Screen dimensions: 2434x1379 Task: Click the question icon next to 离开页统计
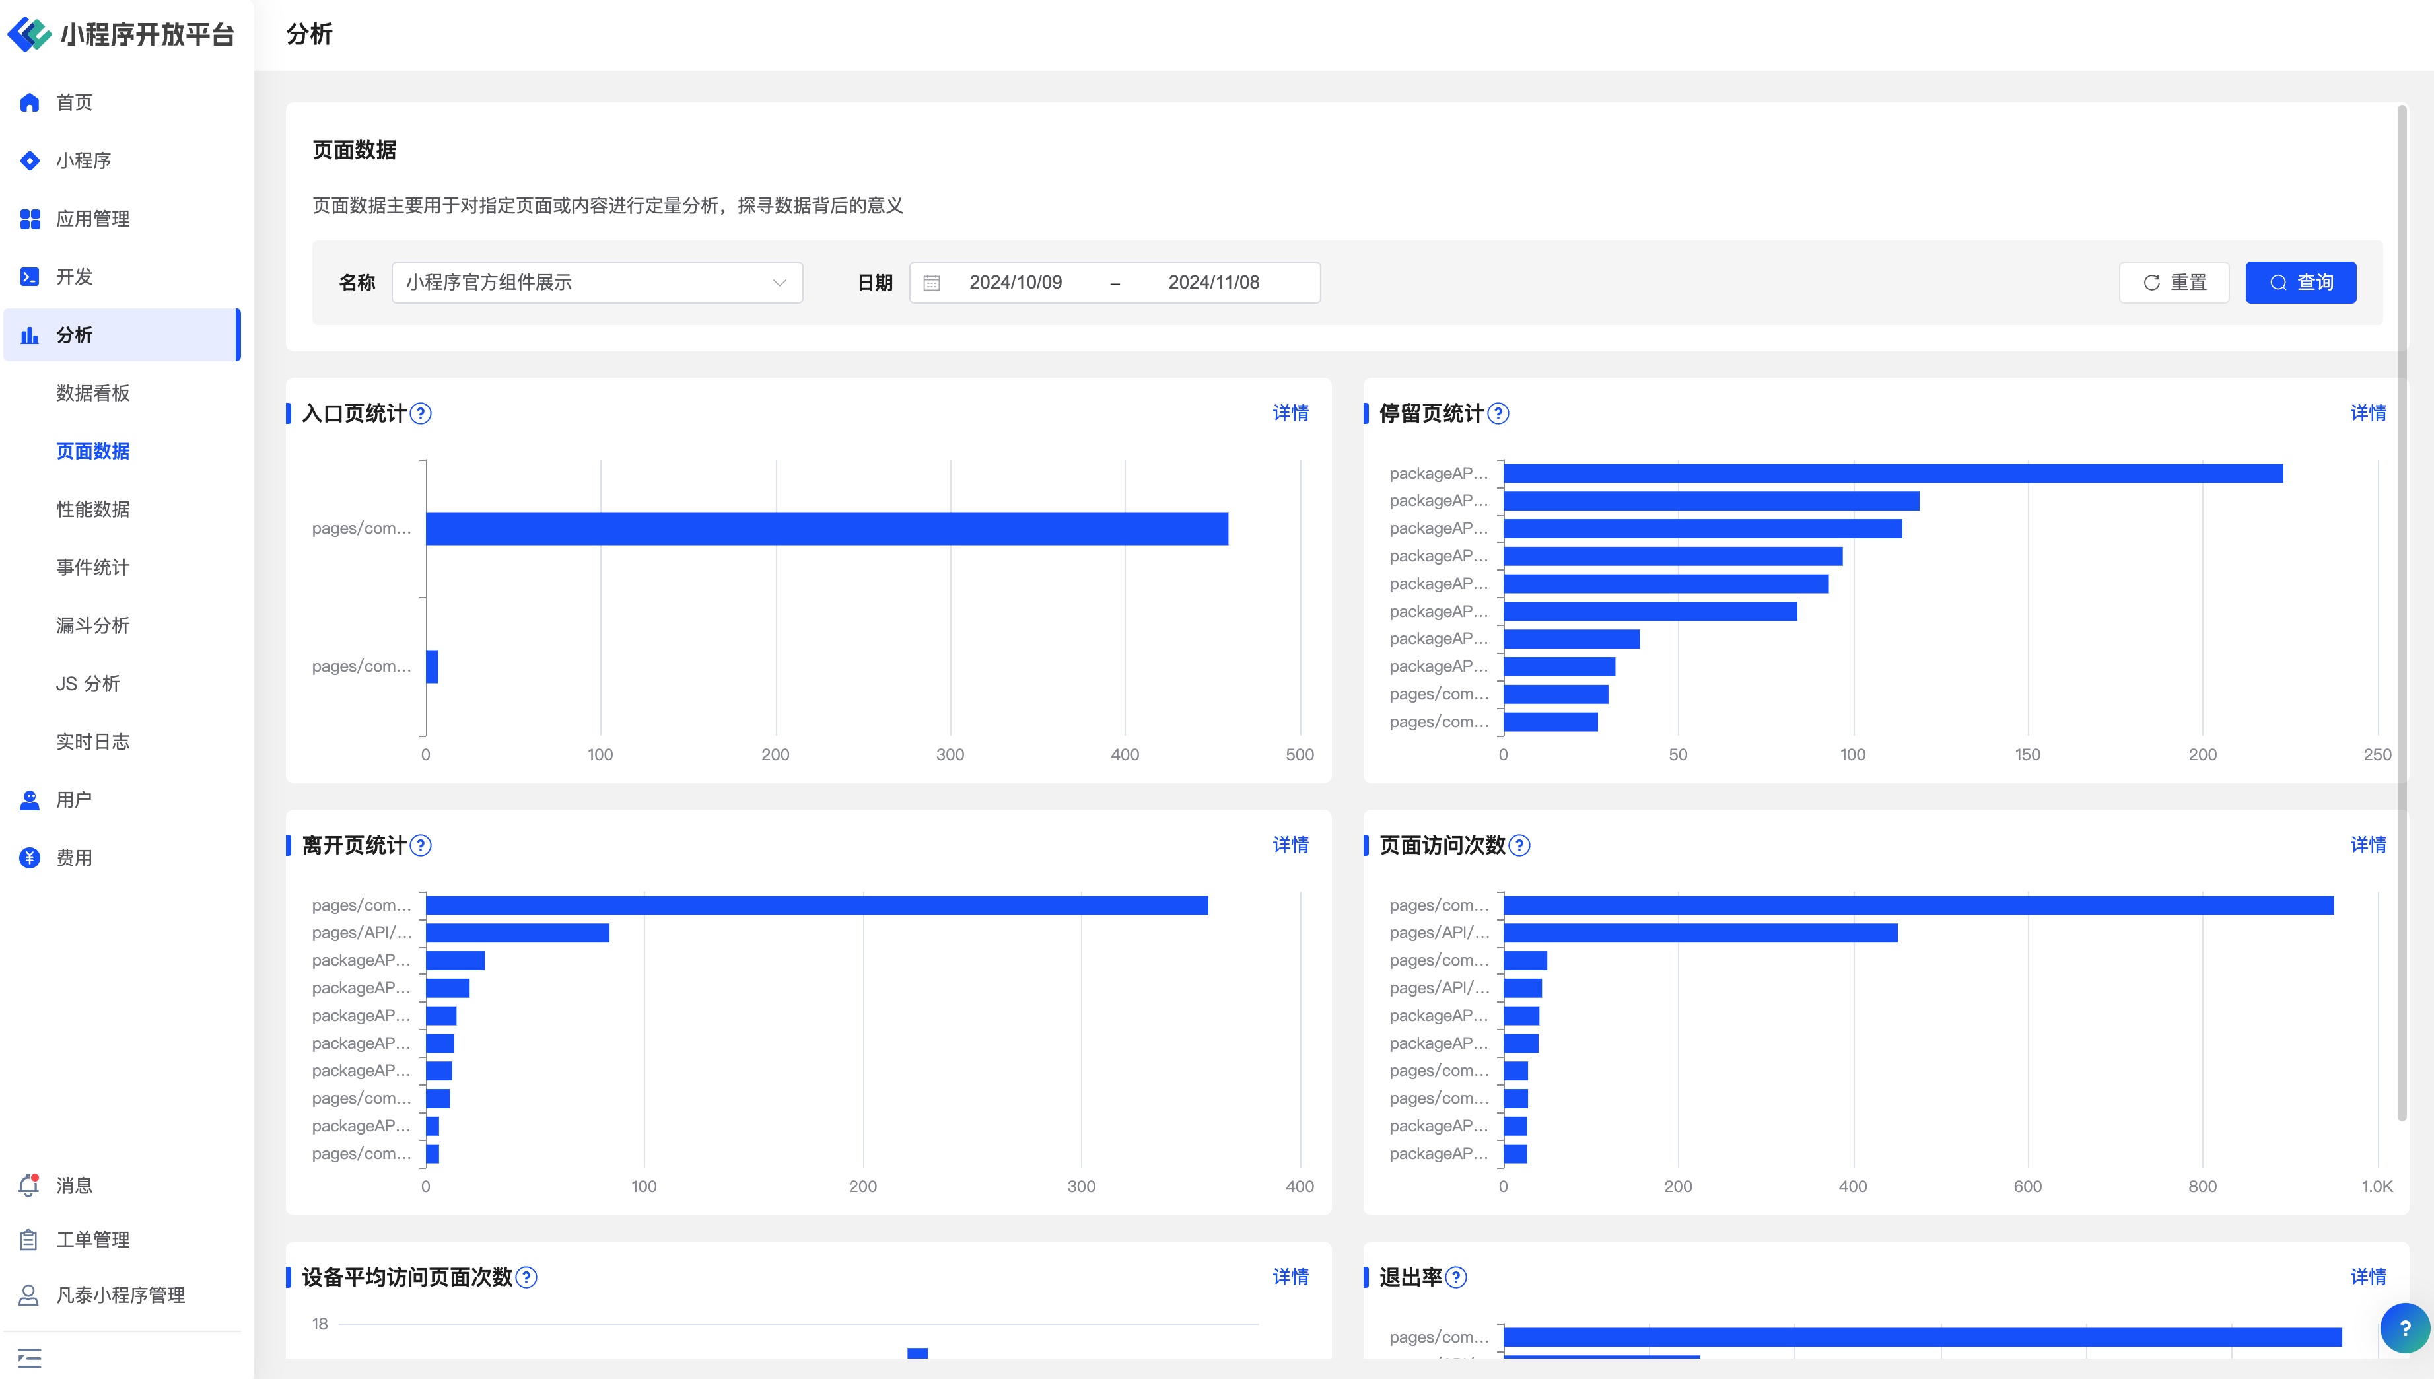click(421, 846)
